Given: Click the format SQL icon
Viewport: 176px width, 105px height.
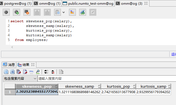Looking at the screenshot, I should (72, 12).
